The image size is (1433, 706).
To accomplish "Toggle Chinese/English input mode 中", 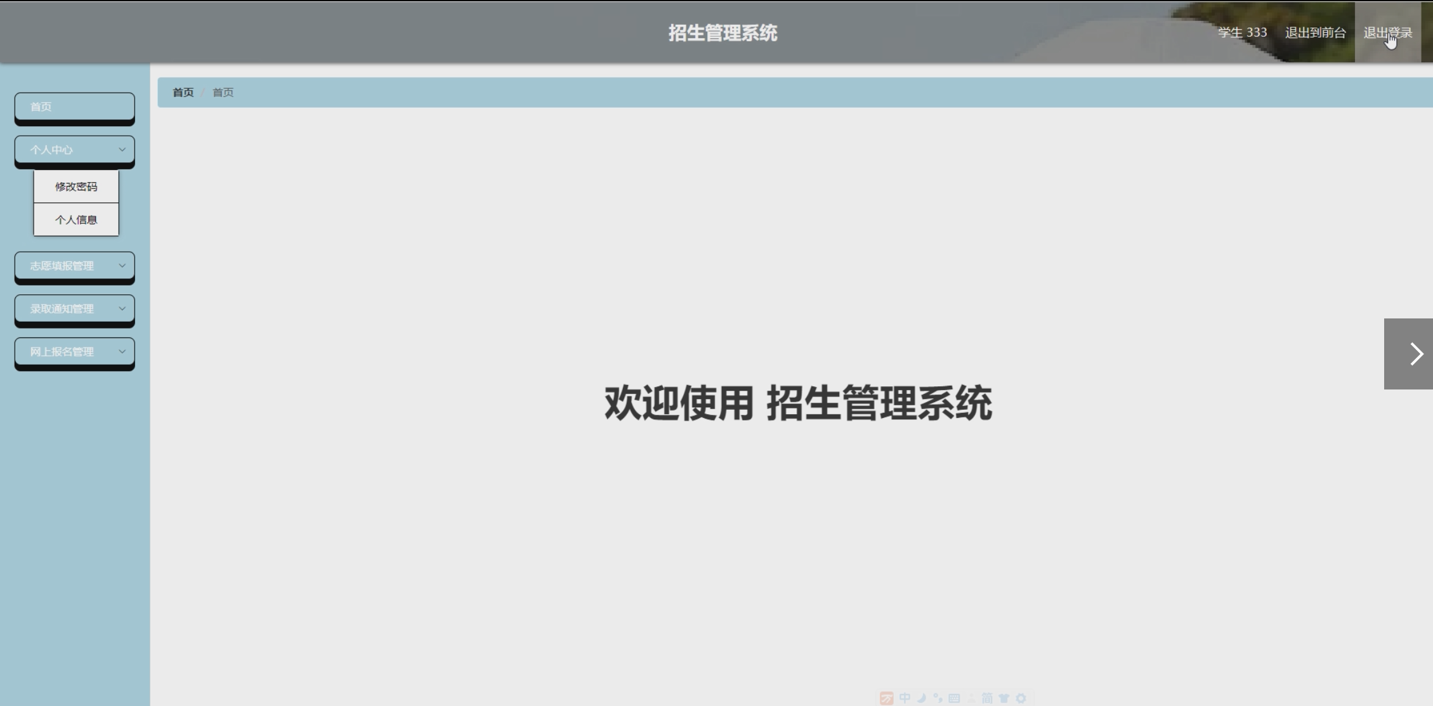I will pos(905,698).
